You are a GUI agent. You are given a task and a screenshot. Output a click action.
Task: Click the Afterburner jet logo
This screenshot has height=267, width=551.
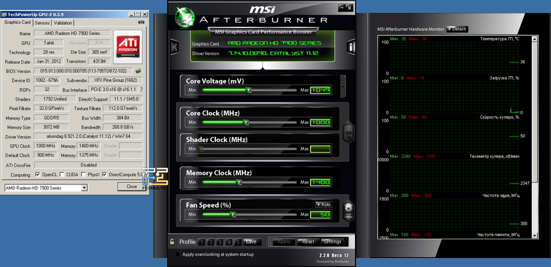pyautogui.click(x=185, y=16)
